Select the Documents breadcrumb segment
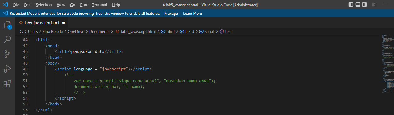Screen dimensions: 394x115 coord(99,31)
